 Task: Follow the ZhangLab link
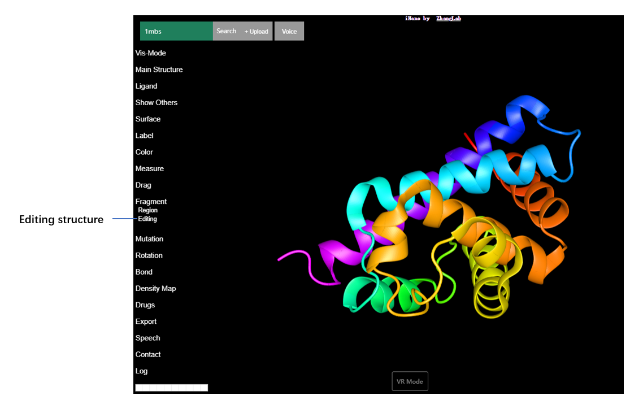point(449,19)
